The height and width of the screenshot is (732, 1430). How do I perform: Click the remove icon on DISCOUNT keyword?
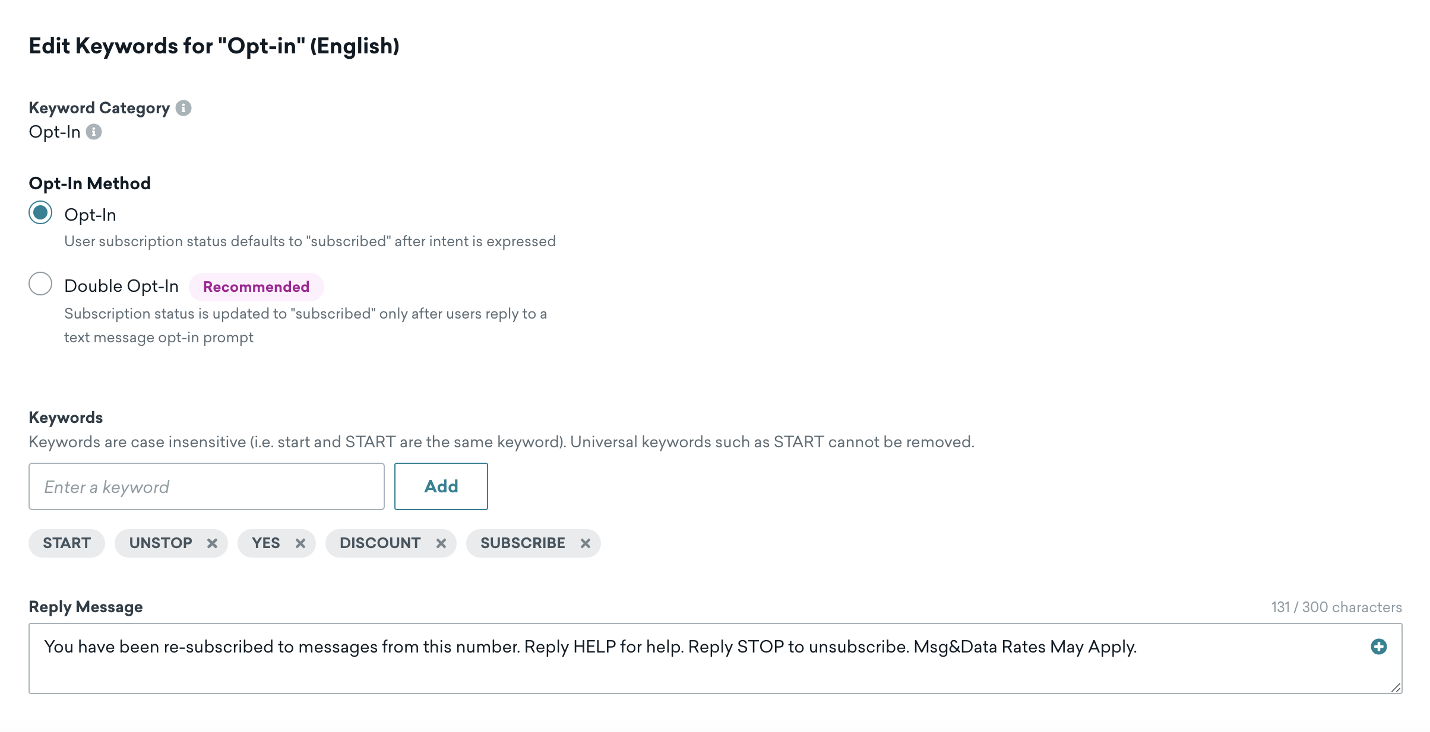click(x=441, y=542)
